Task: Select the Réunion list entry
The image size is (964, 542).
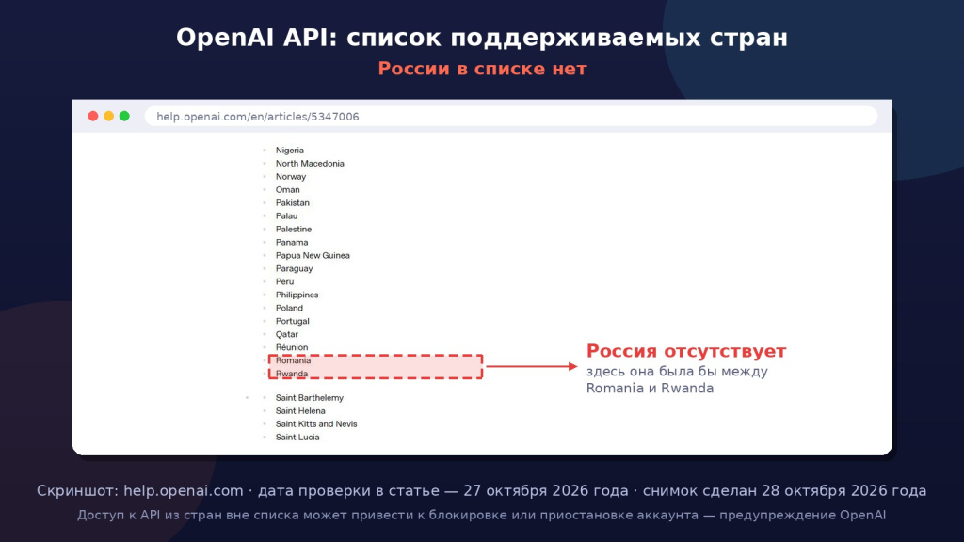Action: click(x=292, y=347)
